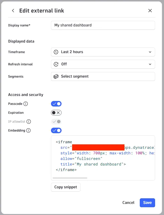Open the Timeframe dropdown
164x215 pixels.
pos(103,52)
